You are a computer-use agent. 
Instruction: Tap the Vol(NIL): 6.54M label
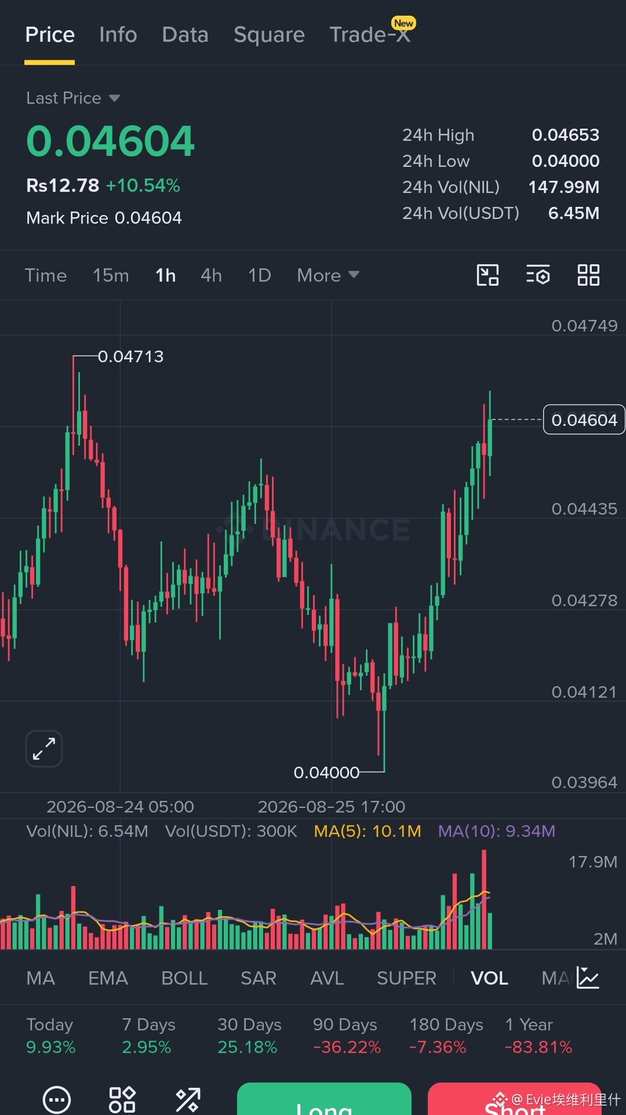tap(87, 831)
